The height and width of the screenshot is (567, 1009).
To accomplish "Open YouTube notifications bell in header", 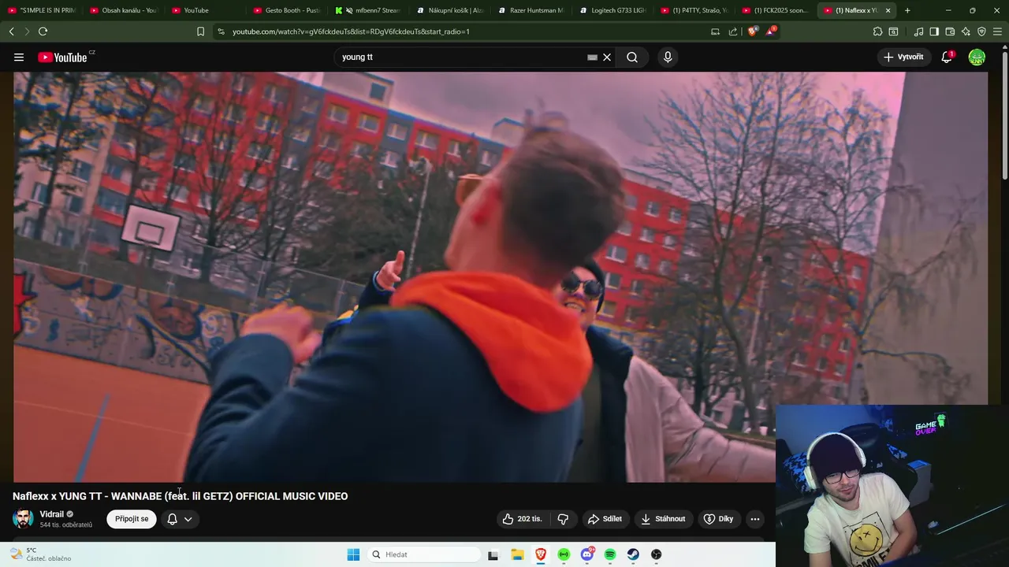I will click(947, 57).
